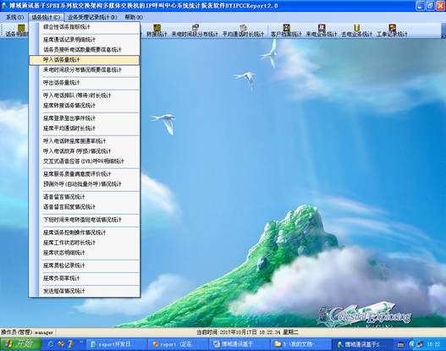Click the Windows 开始 Start button

[20, 344]
